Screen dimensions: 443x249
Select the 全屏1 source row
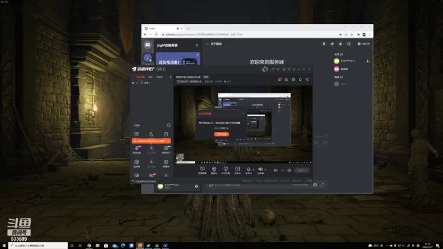[152, 83]
